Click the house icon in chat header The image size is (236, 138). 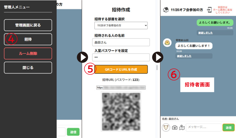click(x=166, y=10)
